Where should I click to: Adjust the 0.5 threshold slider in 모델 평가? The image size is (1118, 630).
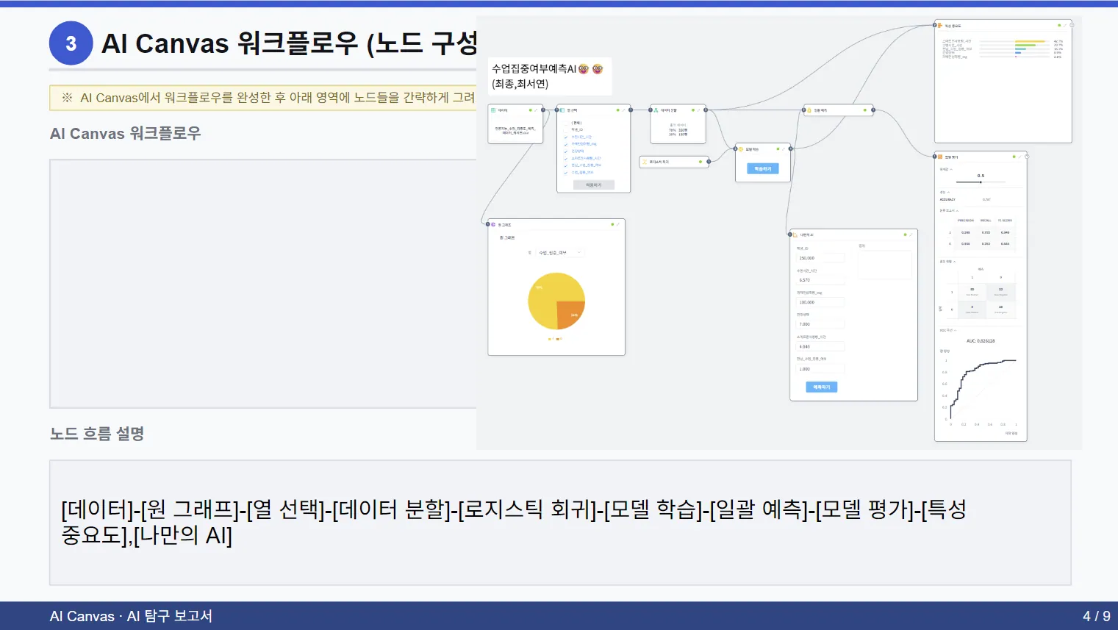[x=981, y=182]
